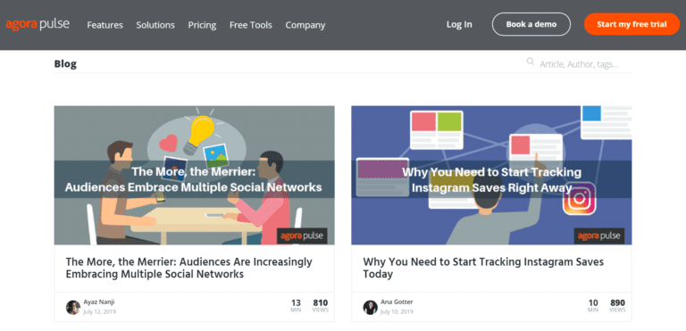Open the Solutions menu

pyautogui.click(x=155, y=25)
